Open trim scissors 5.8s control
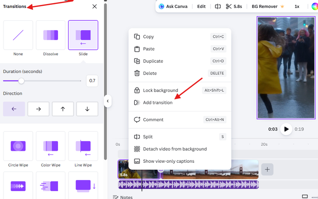 pos(234,7)
